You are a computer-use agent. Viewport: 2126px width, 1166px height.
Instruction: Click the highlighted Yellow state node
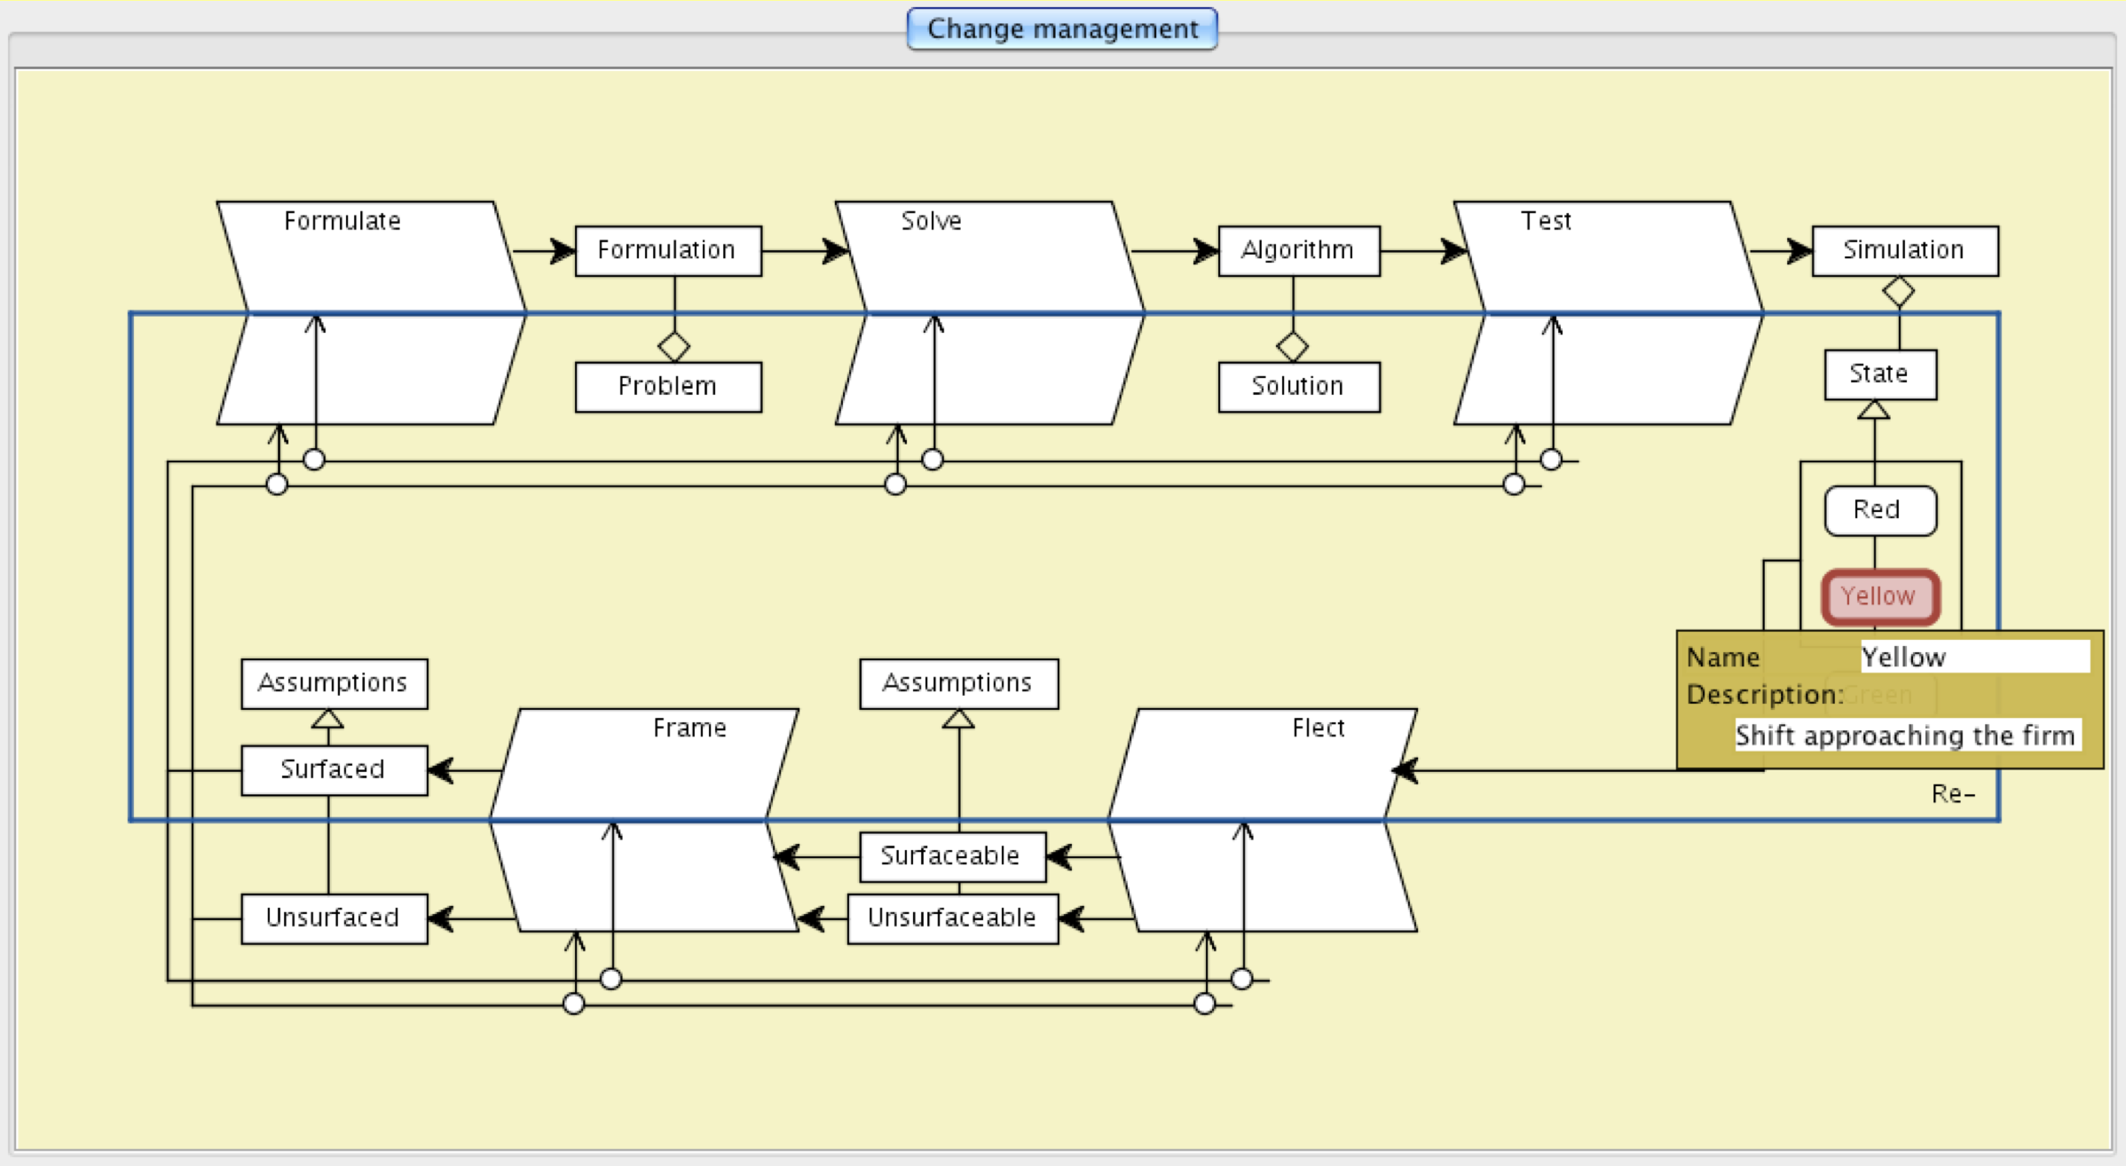1879,596
